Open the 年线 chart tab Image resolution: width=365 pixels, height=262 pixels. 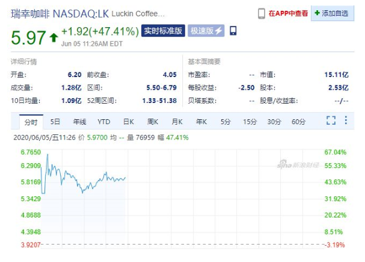79,122
